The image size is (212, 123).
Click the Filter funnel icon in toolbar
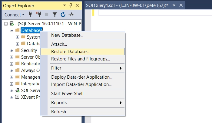pyautogui.click(x=55, y=15)
